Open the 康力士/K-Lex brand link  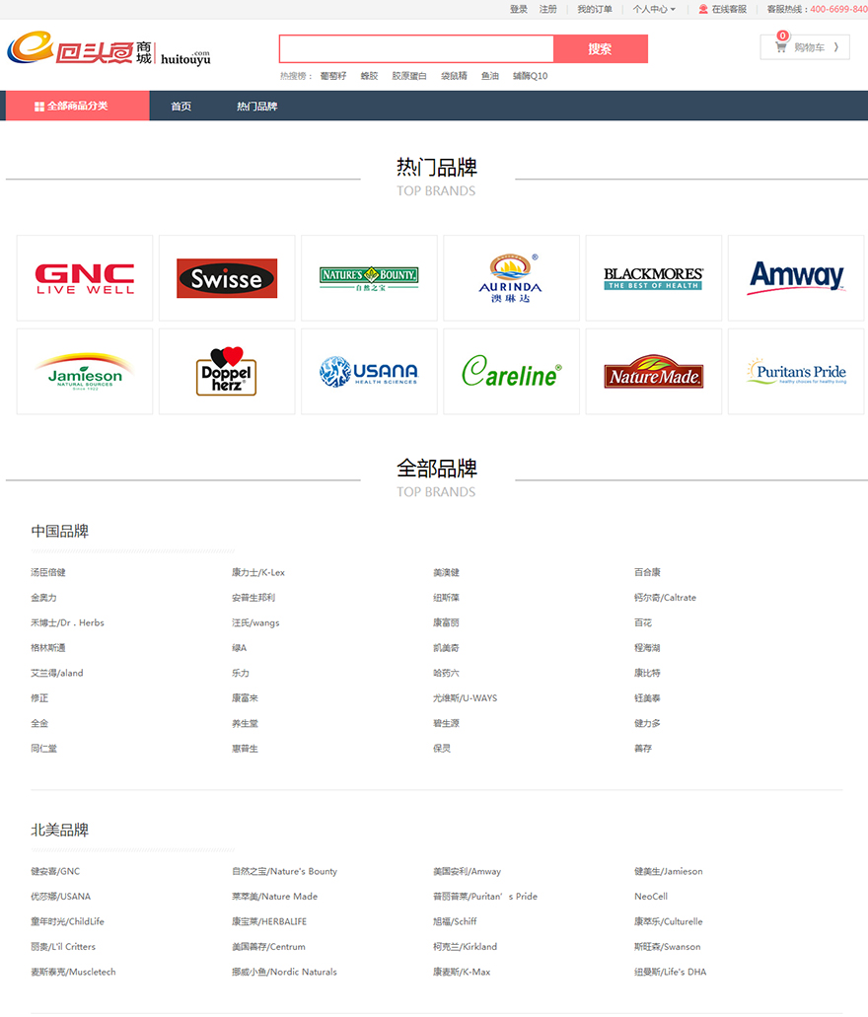coord(258,572)
